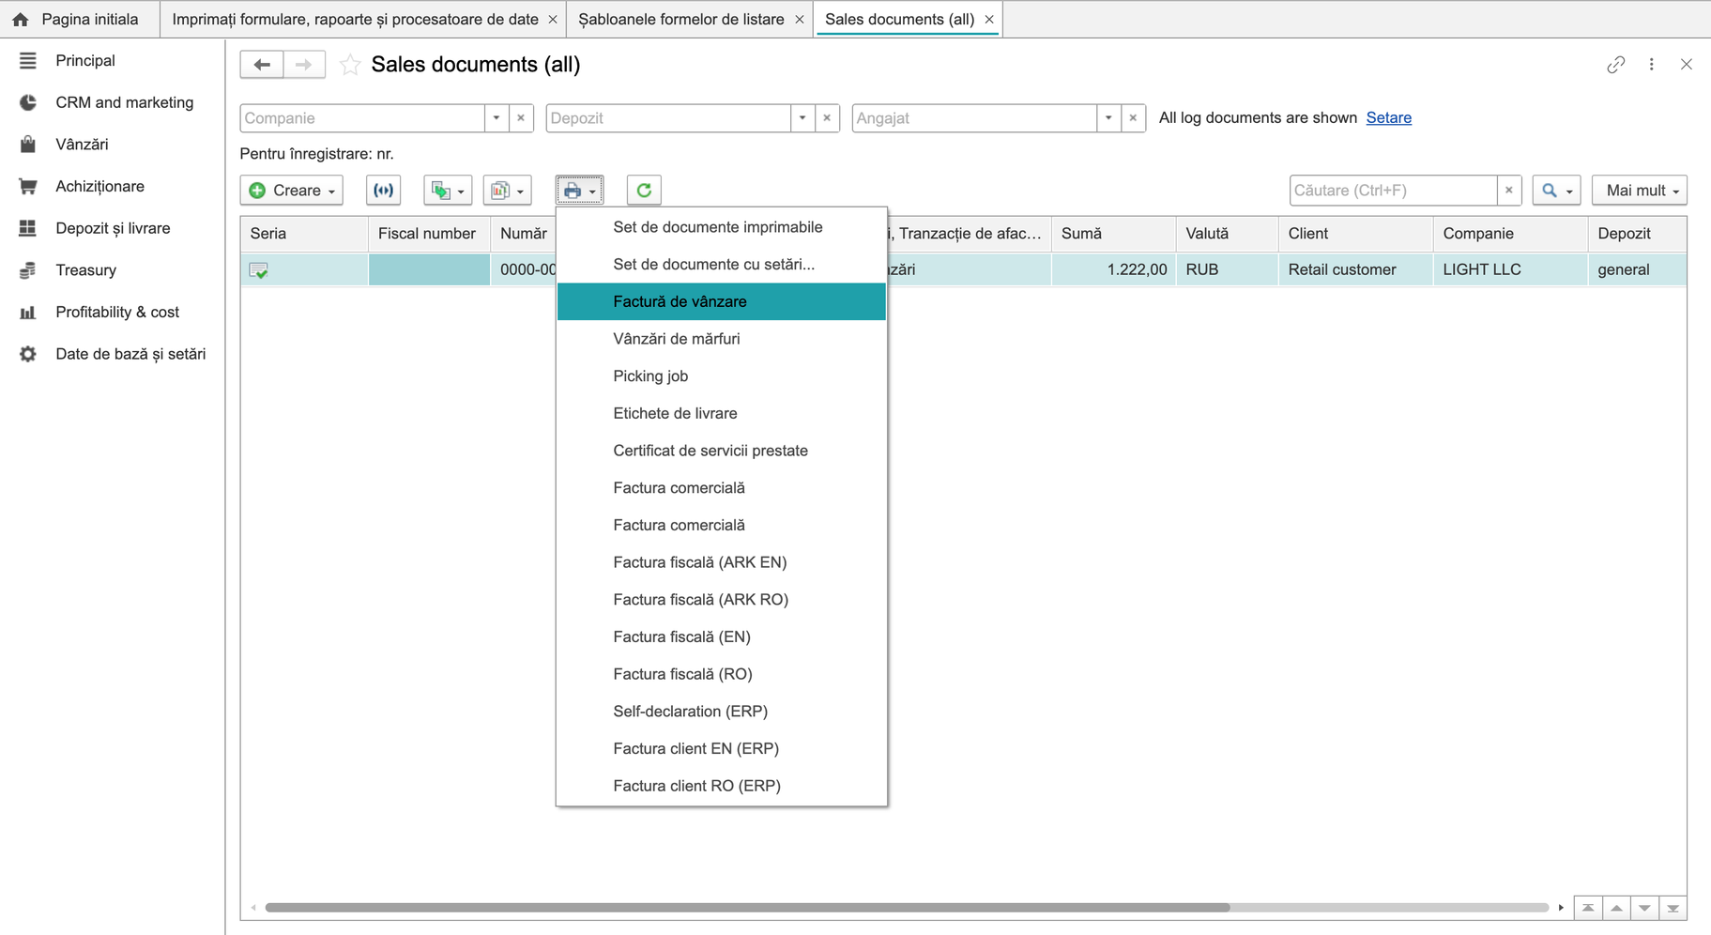Select Factură de vânzare menu entry
Screen dimensions: 1711x935
722,301
